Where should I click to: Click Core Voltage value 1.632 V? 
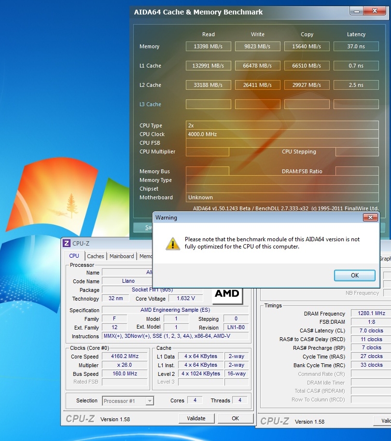click(x=186, y=298)
